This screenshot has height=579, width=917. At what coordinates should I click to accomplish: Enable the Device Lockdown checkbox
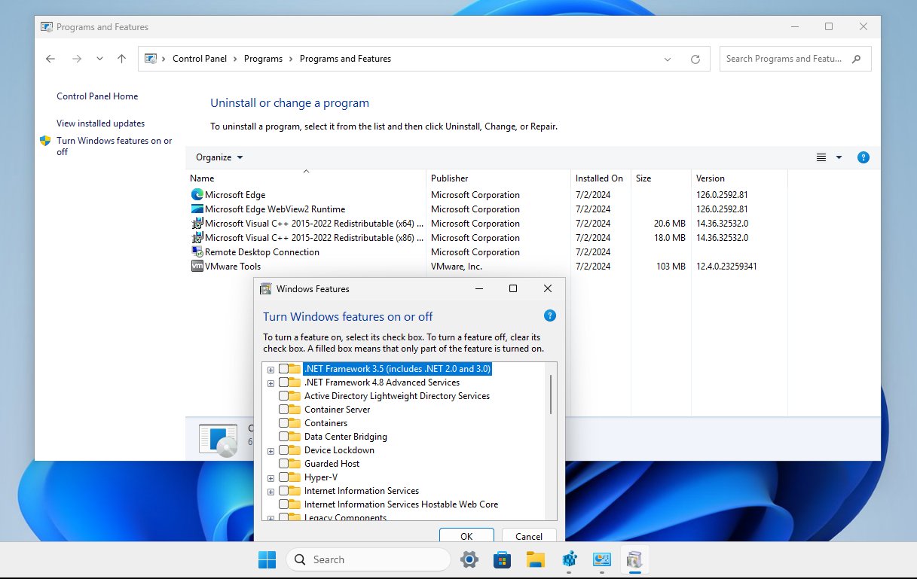point(283,450)
